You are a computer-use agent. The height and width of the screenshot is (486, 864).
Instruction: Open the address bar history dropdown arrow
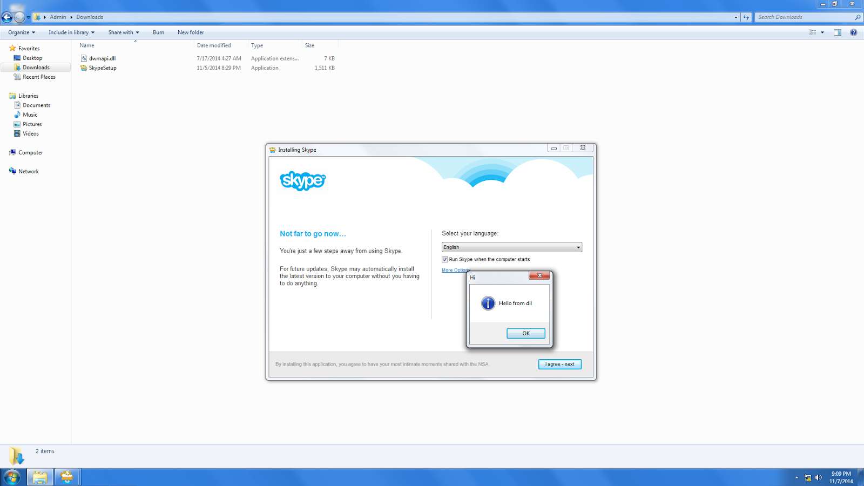(x=735, y=17)
